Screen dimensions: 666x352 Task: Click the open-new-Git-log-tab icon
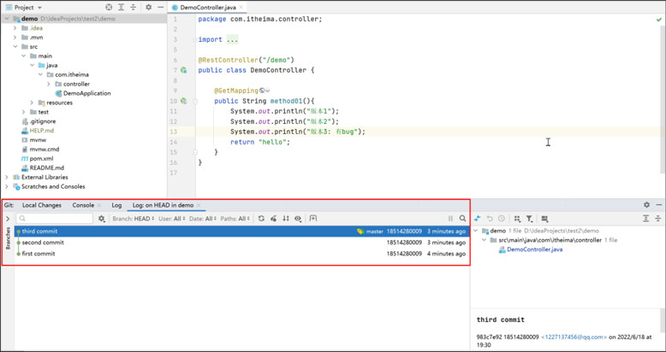click(x=313, y=219)
